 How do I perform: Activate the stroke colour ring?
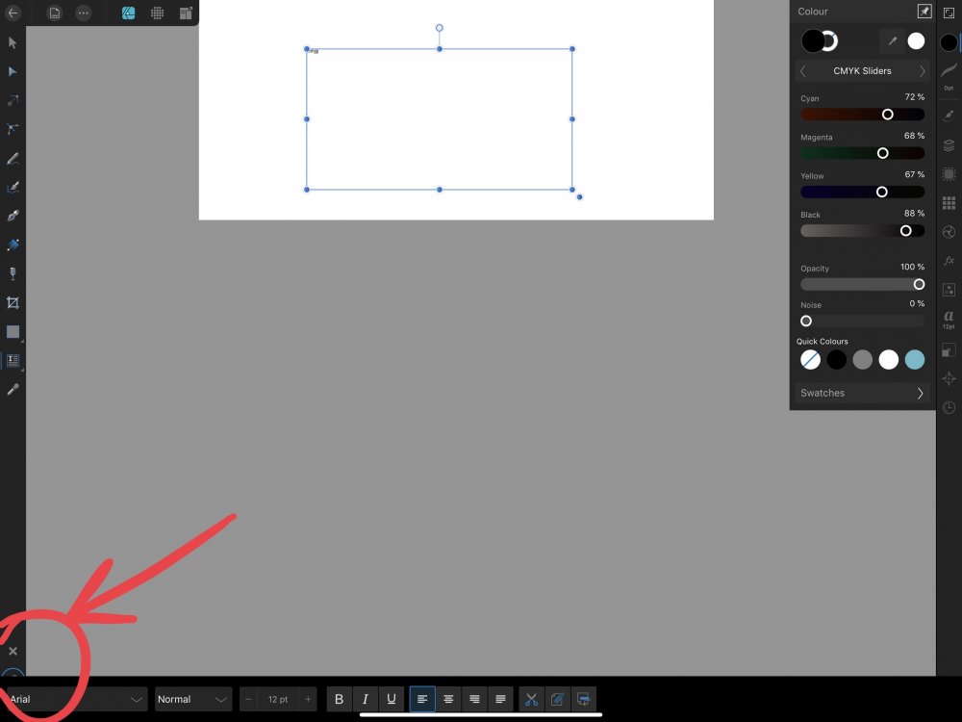point(829,41)
